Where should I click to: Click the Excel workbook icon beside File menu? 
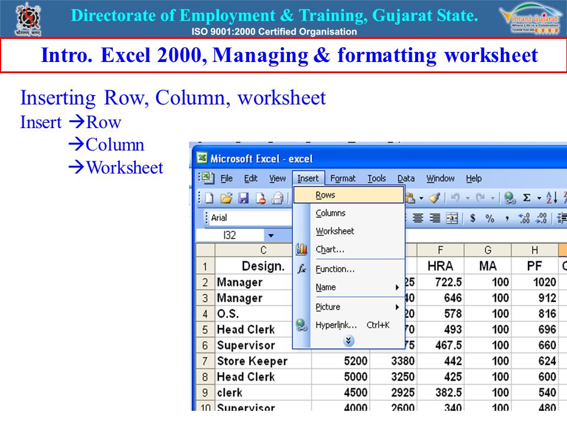pyautogui.click(x=208, y=178)
